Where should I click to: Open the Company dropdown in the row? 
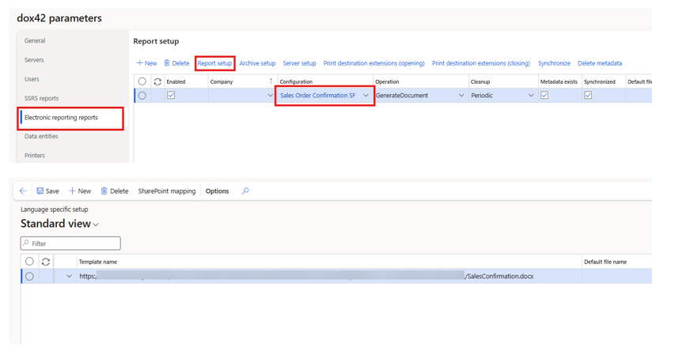click(x=270, y=96)
